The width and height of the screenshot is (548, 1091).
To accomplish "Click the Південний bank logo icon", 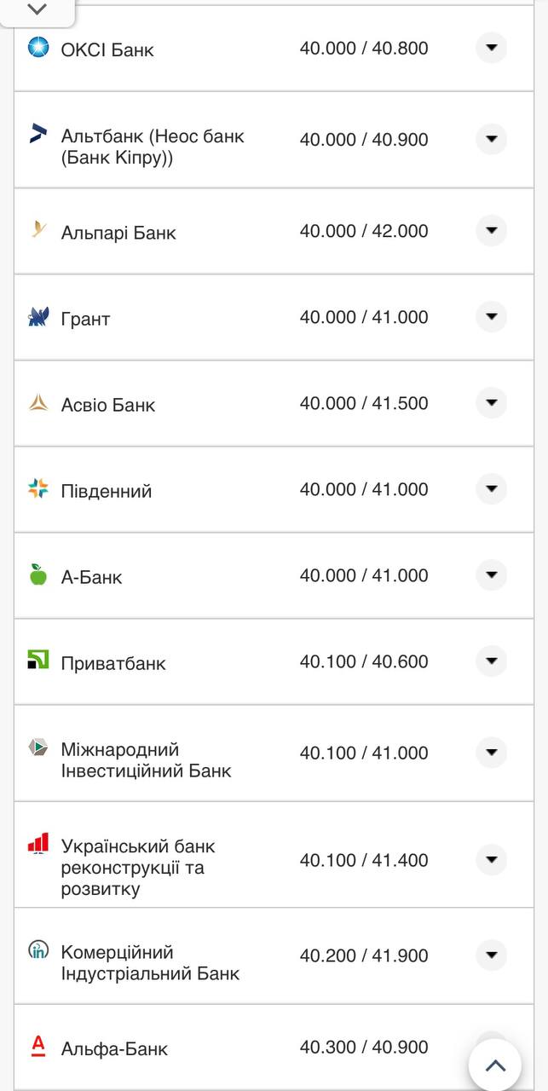I will pyautogui.click(x=37, y=488).
